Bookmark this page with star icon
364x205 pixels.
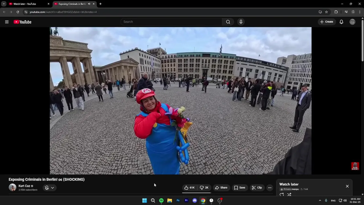pyautogui.click(x=326, y=12)
